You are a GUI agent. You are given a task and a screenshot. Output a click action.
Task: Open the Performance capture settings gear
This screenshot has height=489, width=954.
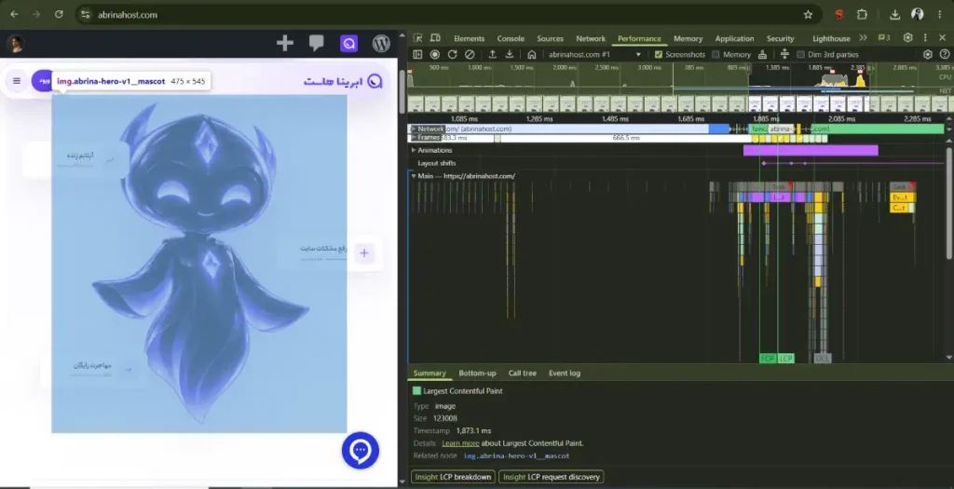tap(927, 54)
